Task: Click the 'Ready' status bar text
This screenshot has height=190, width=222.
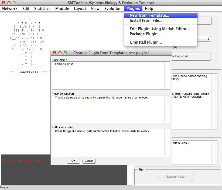Action: pyautogui.click(x=4, y=188)
